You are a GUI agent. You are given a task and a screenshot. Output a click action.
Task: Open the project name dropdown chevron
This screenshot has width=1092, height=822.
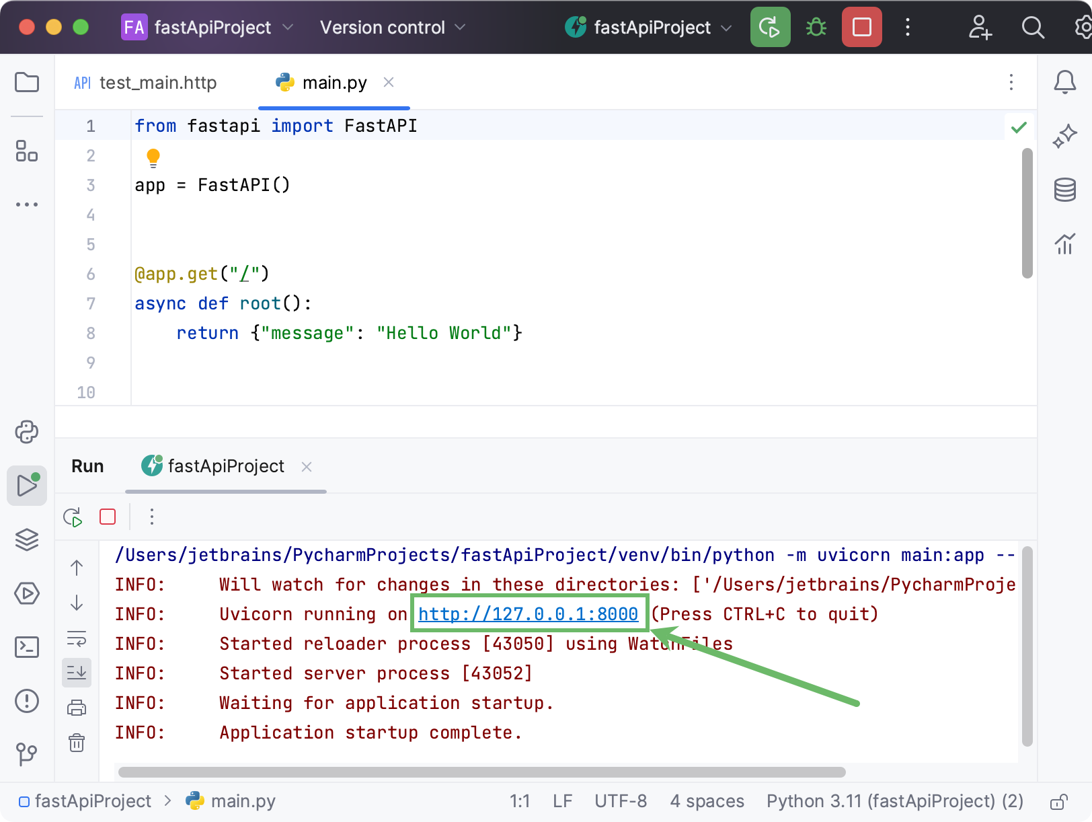coord(289,27)
